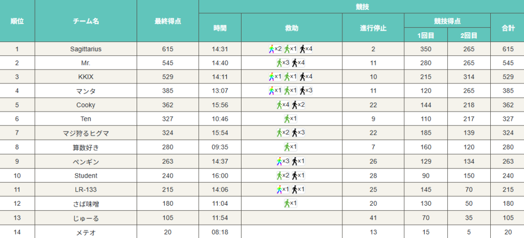Image resolution: width=524 pixels, height=238 pixels.
Task: Click the green walker icon in Mr. row
Action: 279,63
